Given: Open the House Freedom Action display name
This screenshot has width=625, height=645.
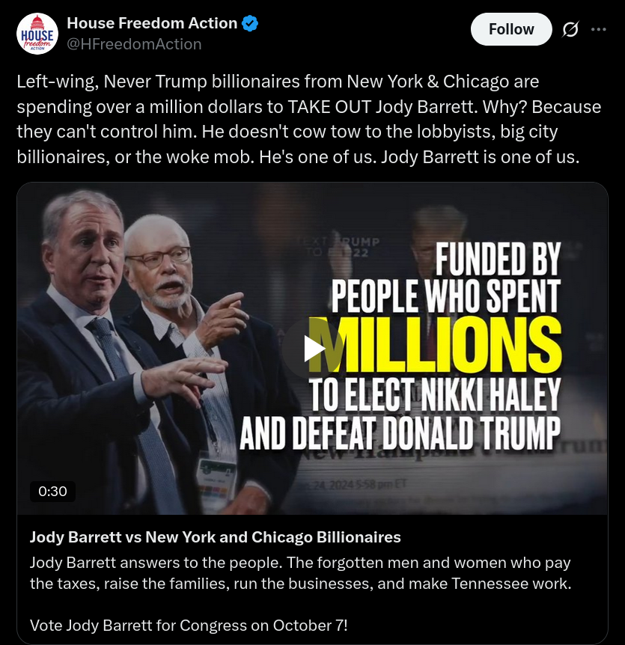Looking at the screenshot, I should [152, 24].
